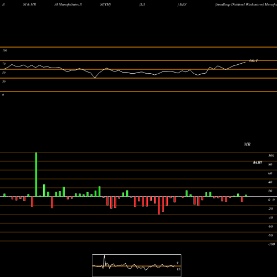Click the current RSI value 66.1
Viewport: 277px width, 277px height.
[253, 61]
